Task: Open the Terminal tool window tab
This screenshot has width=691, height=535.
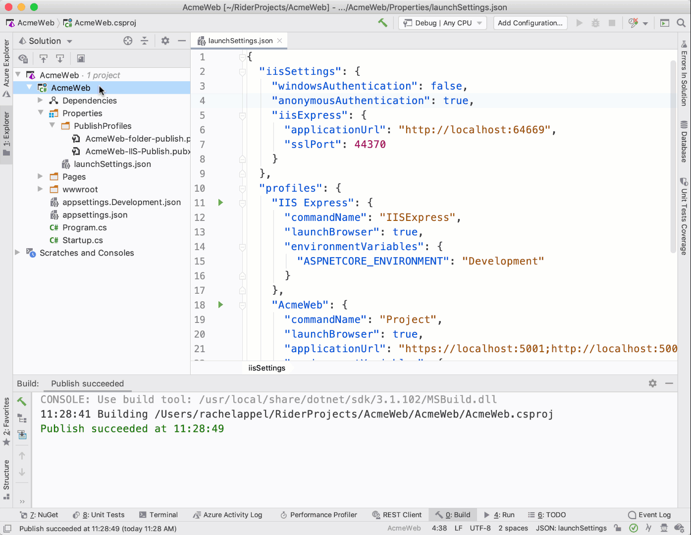Action: [159, 515]
